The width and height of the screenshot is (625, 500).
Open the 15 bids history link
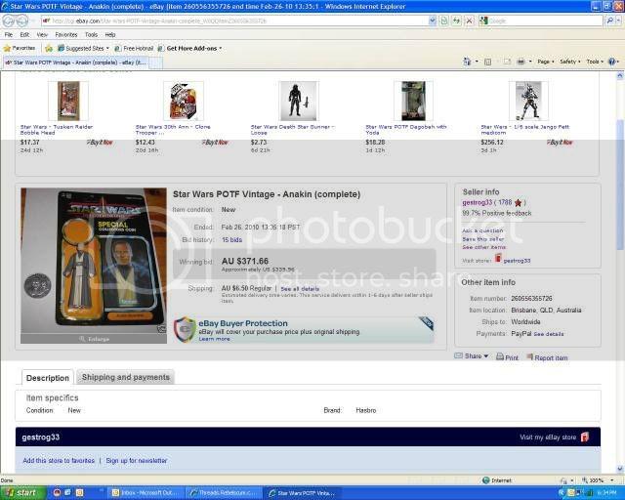pyautogui.click(x=232, y=240)
